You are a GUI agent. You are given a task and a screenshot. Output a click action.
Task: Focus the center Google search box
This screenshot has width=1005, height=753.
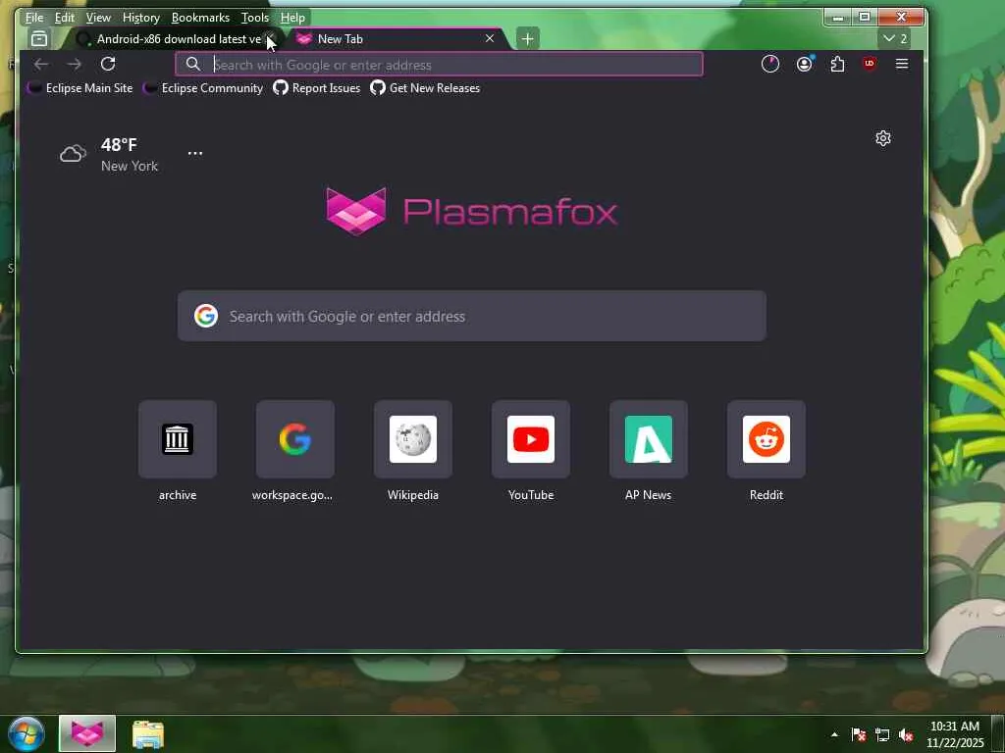pyautogui.click(x=472, y=316)
